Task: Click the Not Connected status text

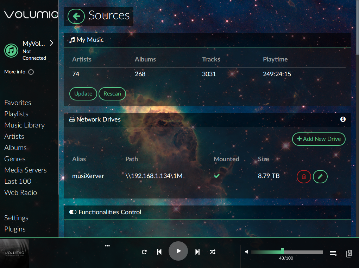Action: 34,55
